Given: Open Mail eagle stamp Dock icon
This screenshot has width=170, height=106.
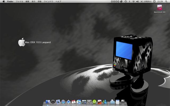Looking at the screenshot, I should tap(58, 102).
